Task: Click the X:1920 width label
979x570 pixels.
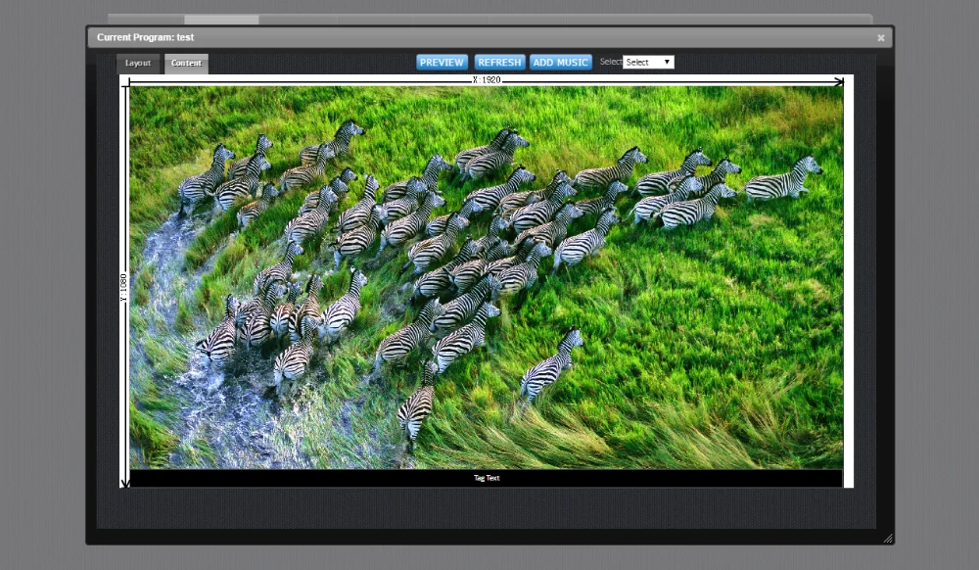Action: pos(487,80)
